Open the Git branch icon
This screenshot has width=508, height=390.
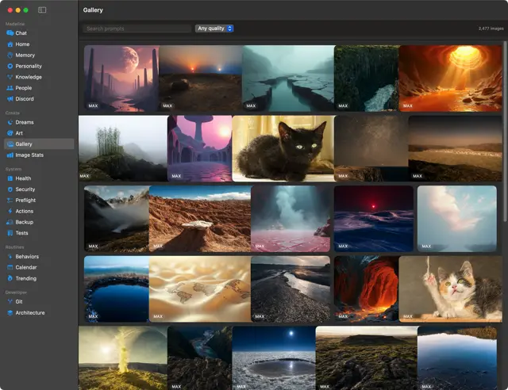(x=10, y=302)
